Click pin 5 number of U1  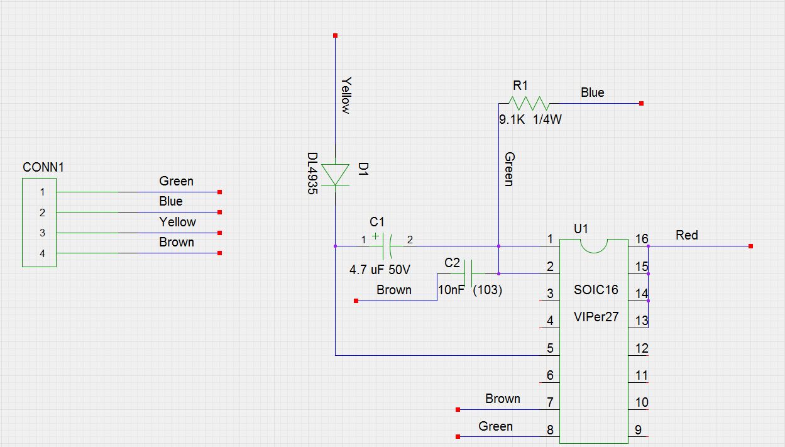551,348
